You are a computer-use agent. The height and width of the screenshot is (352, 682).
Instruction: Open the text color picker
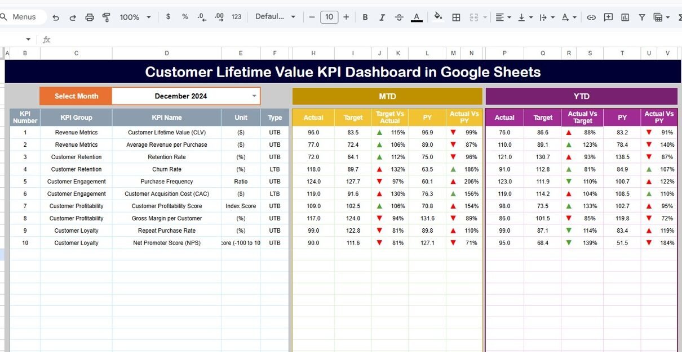[417, 17]
